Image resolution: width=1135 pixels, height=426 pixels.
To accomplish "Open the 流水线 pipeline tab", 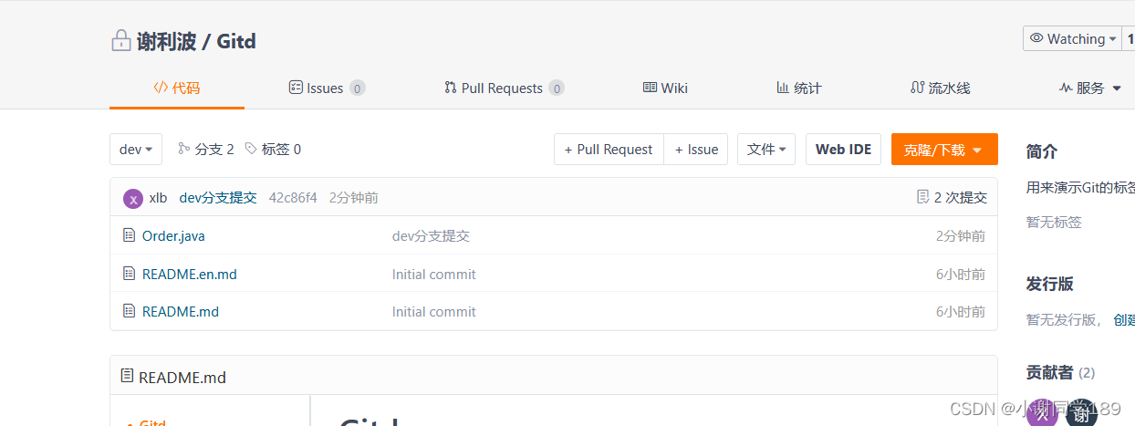I will click(x=940, y=88).
